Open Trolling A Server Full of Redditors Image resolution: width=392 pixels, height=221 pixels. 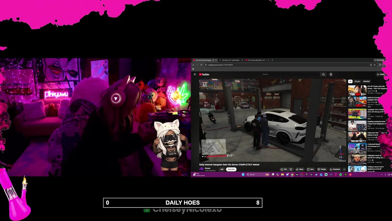357,169
